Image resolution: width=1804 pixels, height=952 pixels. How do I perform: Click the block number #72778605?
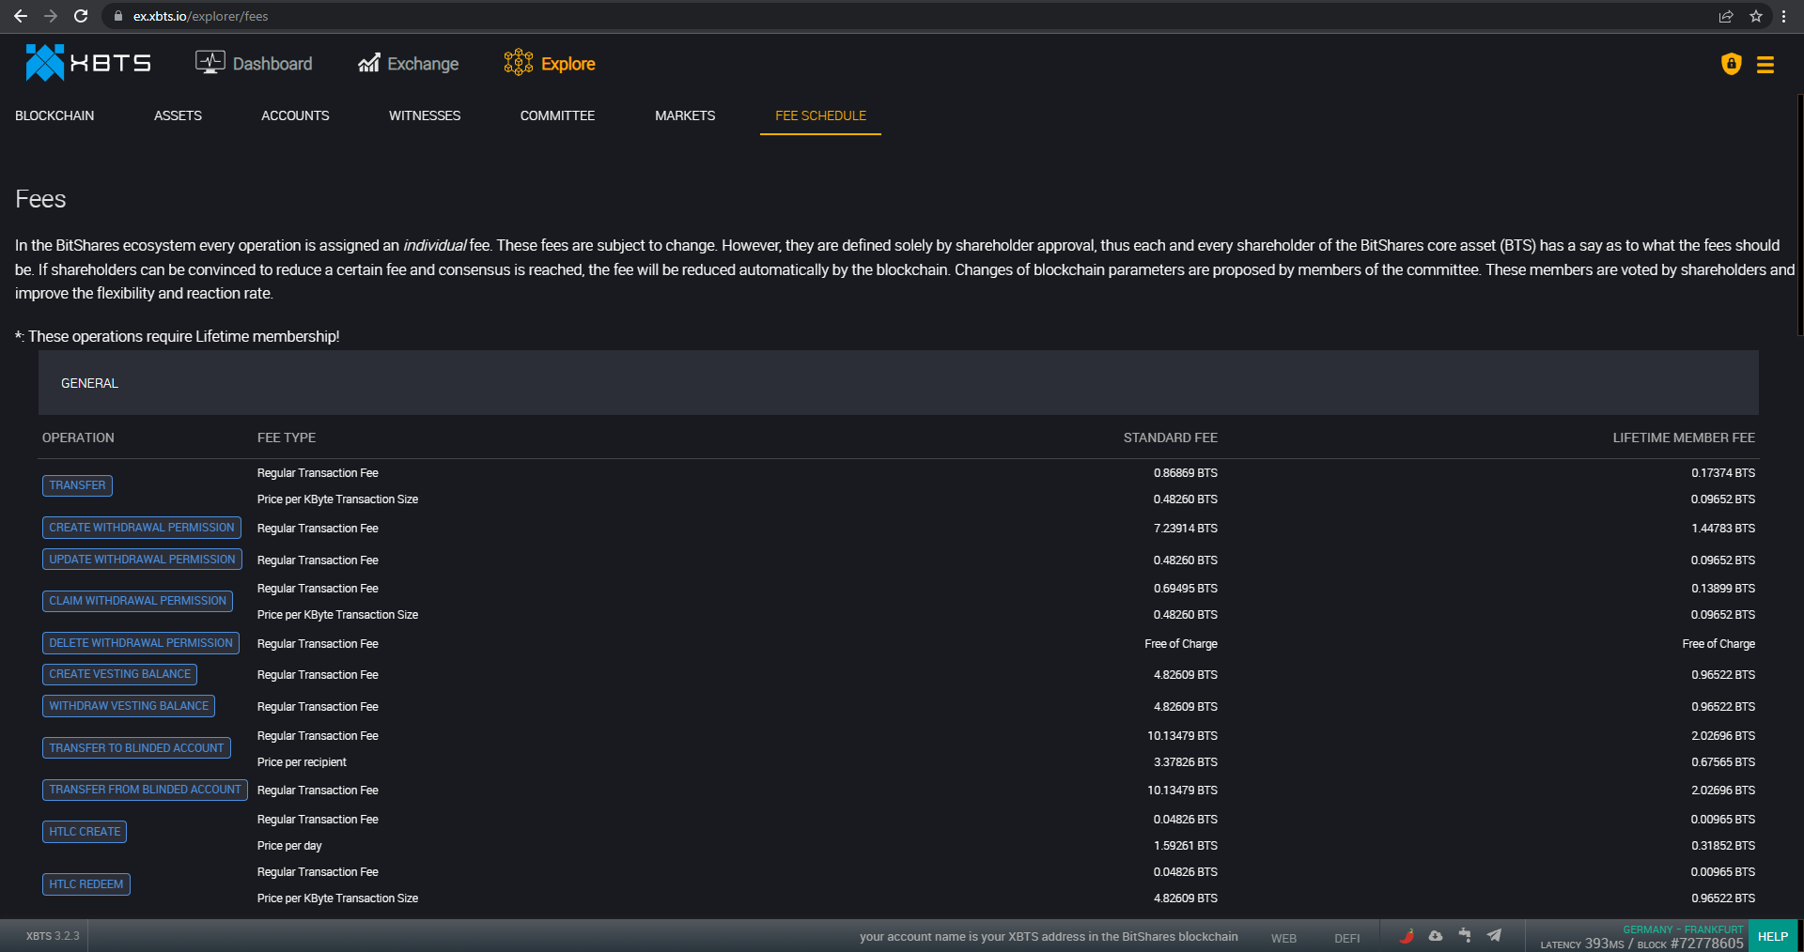tap(1706, 944)
